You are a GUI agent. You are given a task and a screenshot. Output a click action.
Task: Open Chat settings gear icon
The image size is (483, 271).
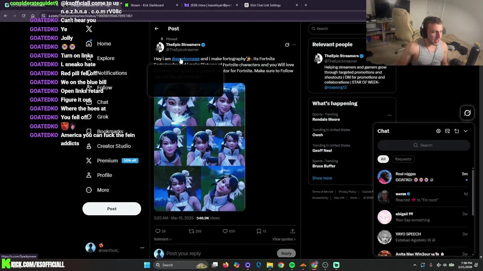[438, 131]
